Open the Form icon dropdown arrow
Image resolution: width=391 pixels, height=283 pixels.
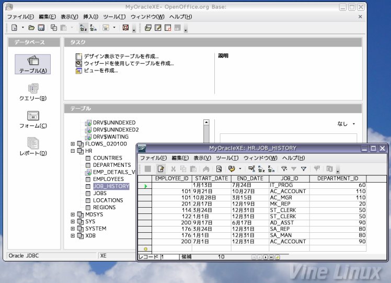(x=114, y=27)
